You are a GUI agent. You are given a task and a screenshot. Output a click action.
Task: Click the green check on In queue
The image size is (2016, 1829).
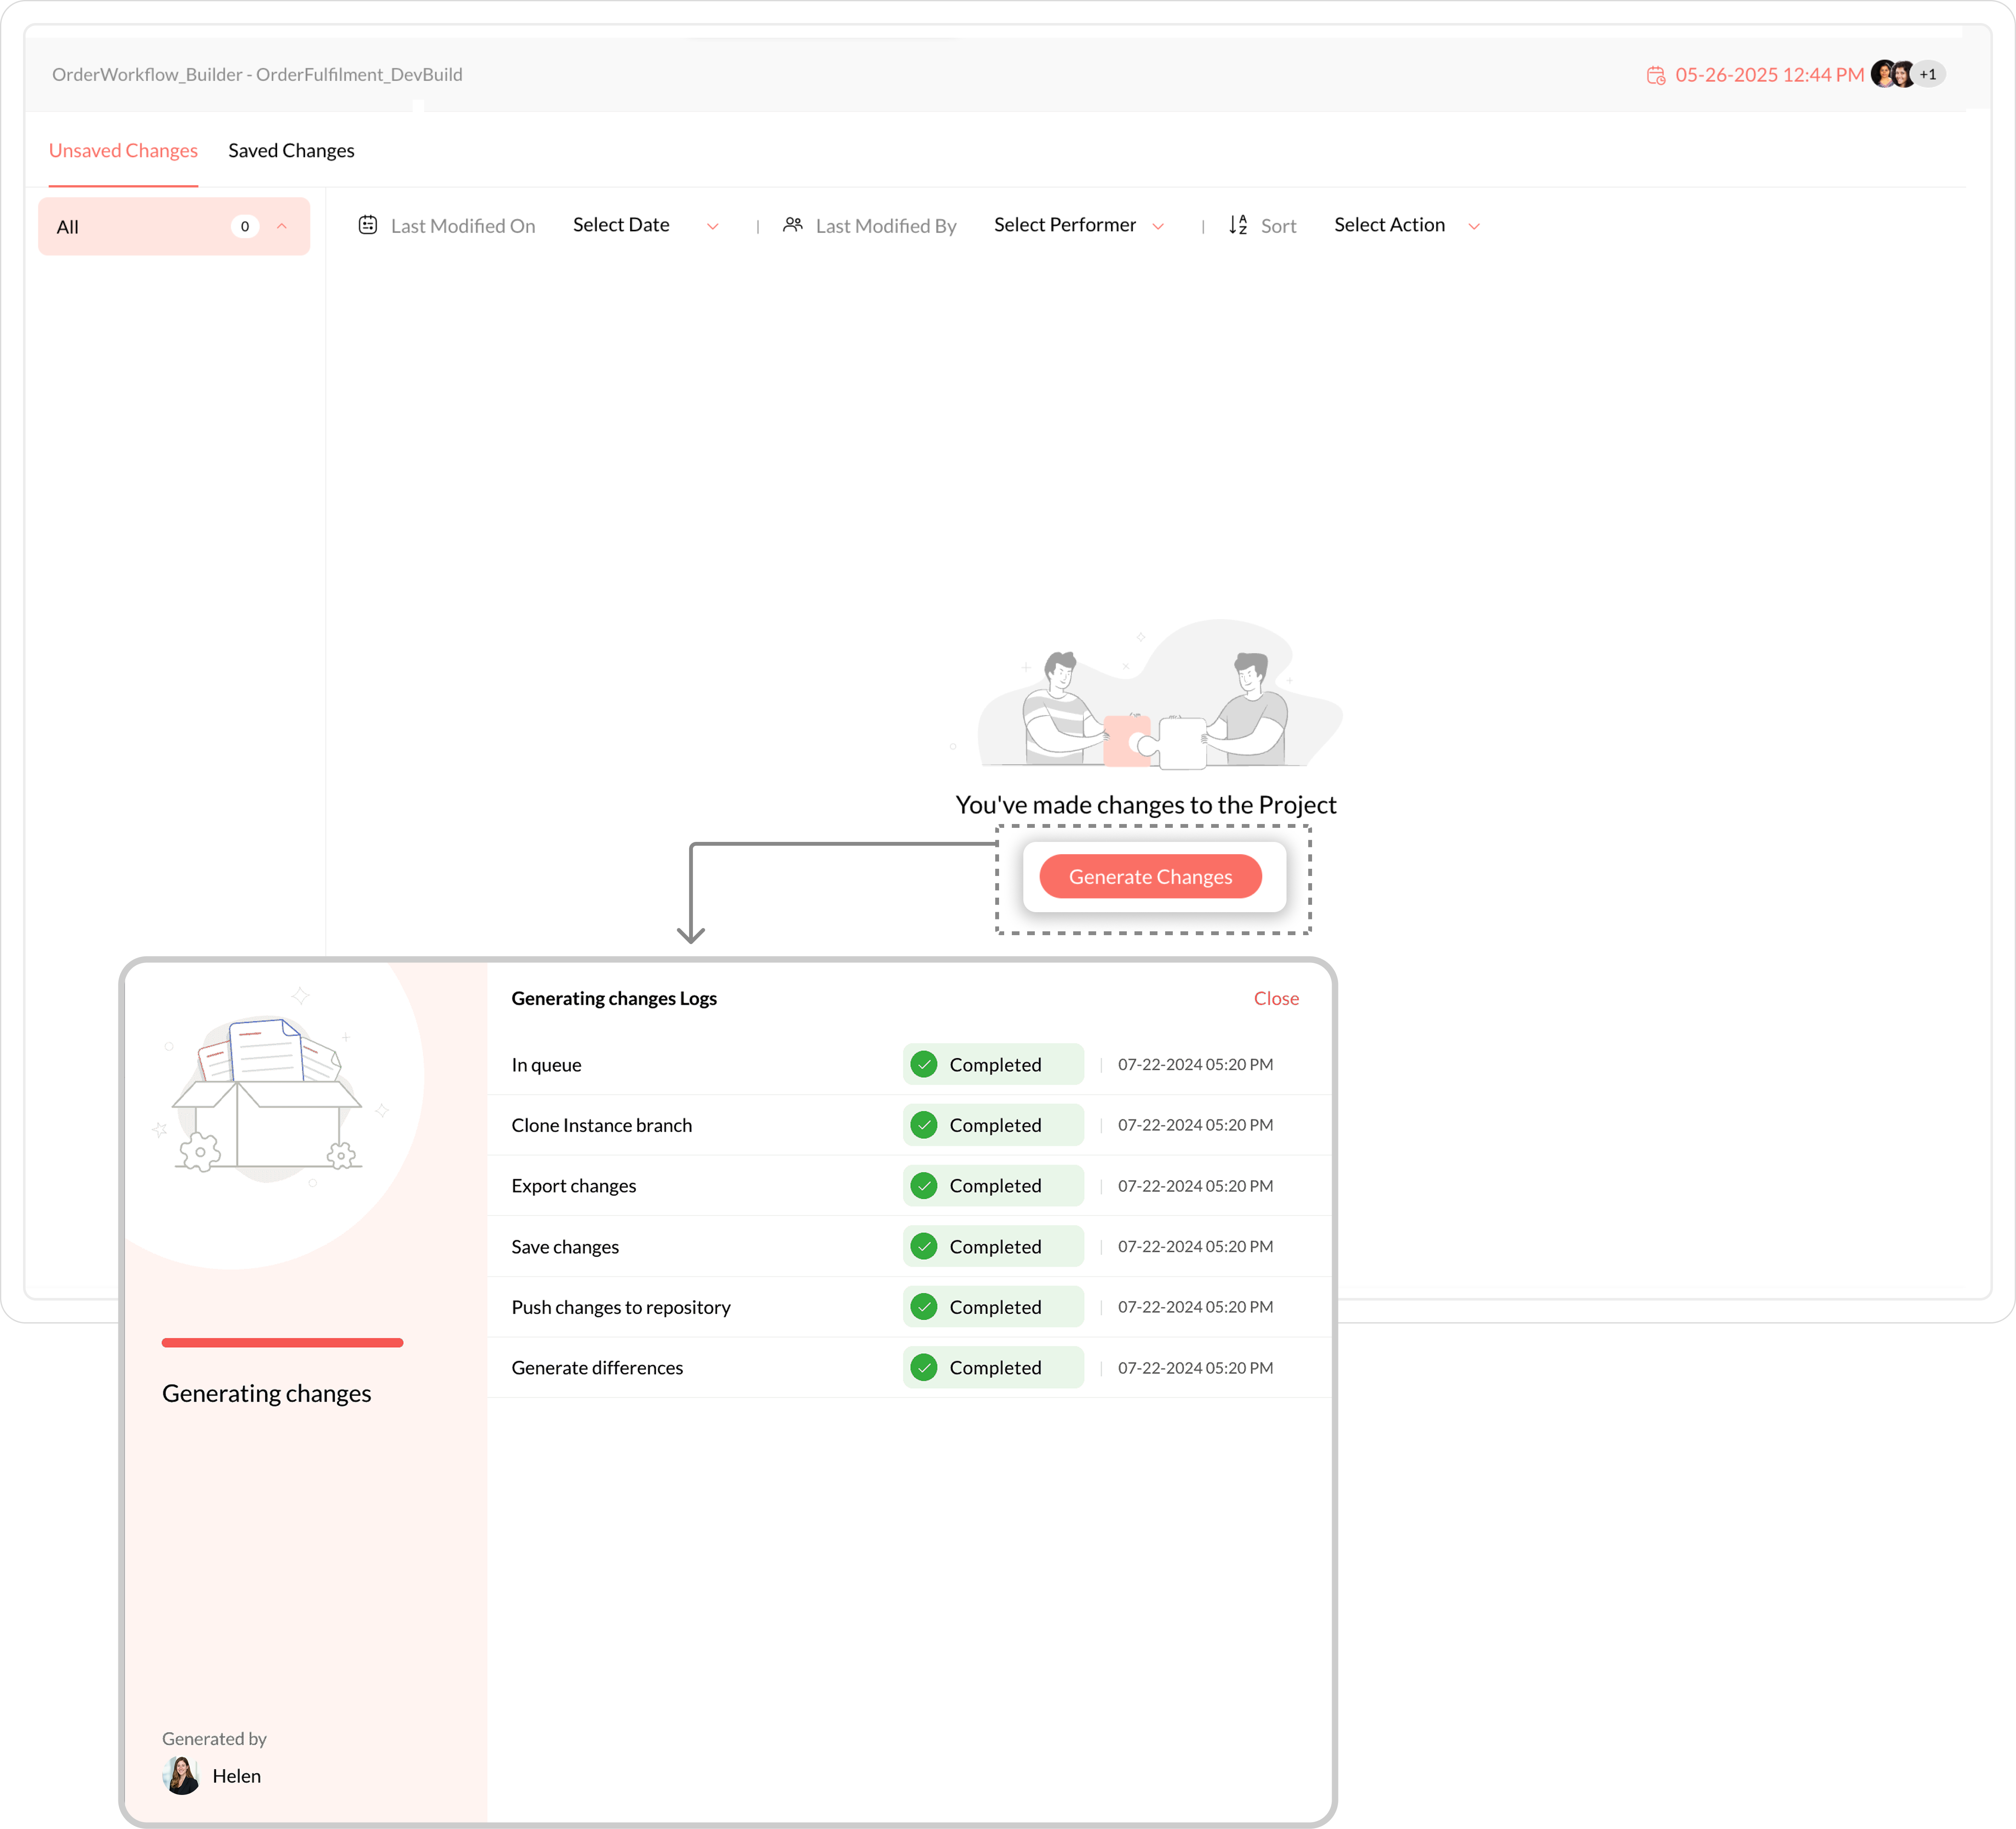coord(924,1064)
